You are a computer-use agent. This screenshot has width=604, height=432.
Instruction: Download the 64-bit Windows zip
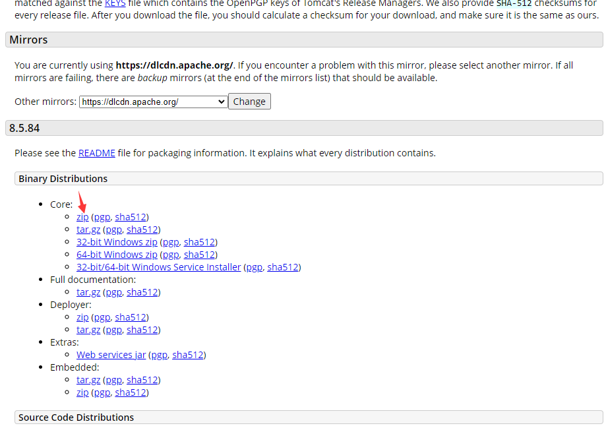117,255
